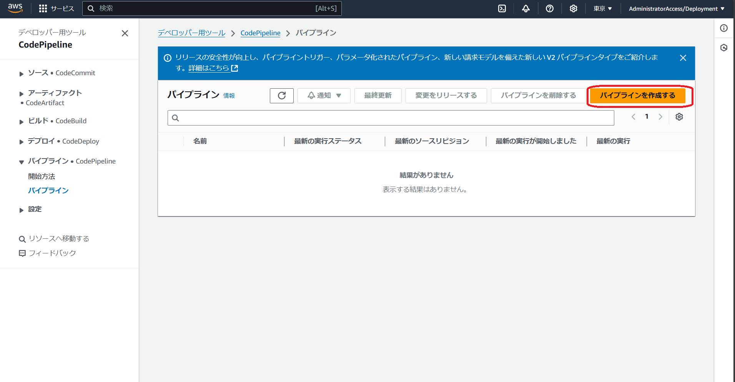The width and height of the screenshot is (735, 382).
Task: Open AWS CloudShell from the top bar
Action: pos(502,8)
